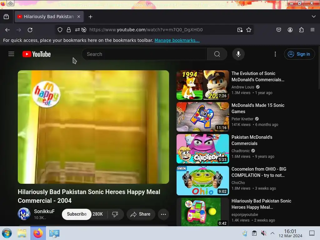Open The Evolution of Sonic McDonald's Commercials title
This screenshot has height=240, width=320.
(x=258, y=77)
